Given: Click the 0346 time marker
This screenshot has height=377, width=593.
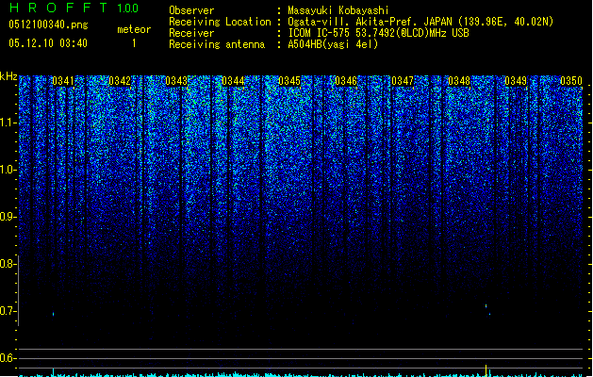Looking at the screenshot, I should coord(346,81).
